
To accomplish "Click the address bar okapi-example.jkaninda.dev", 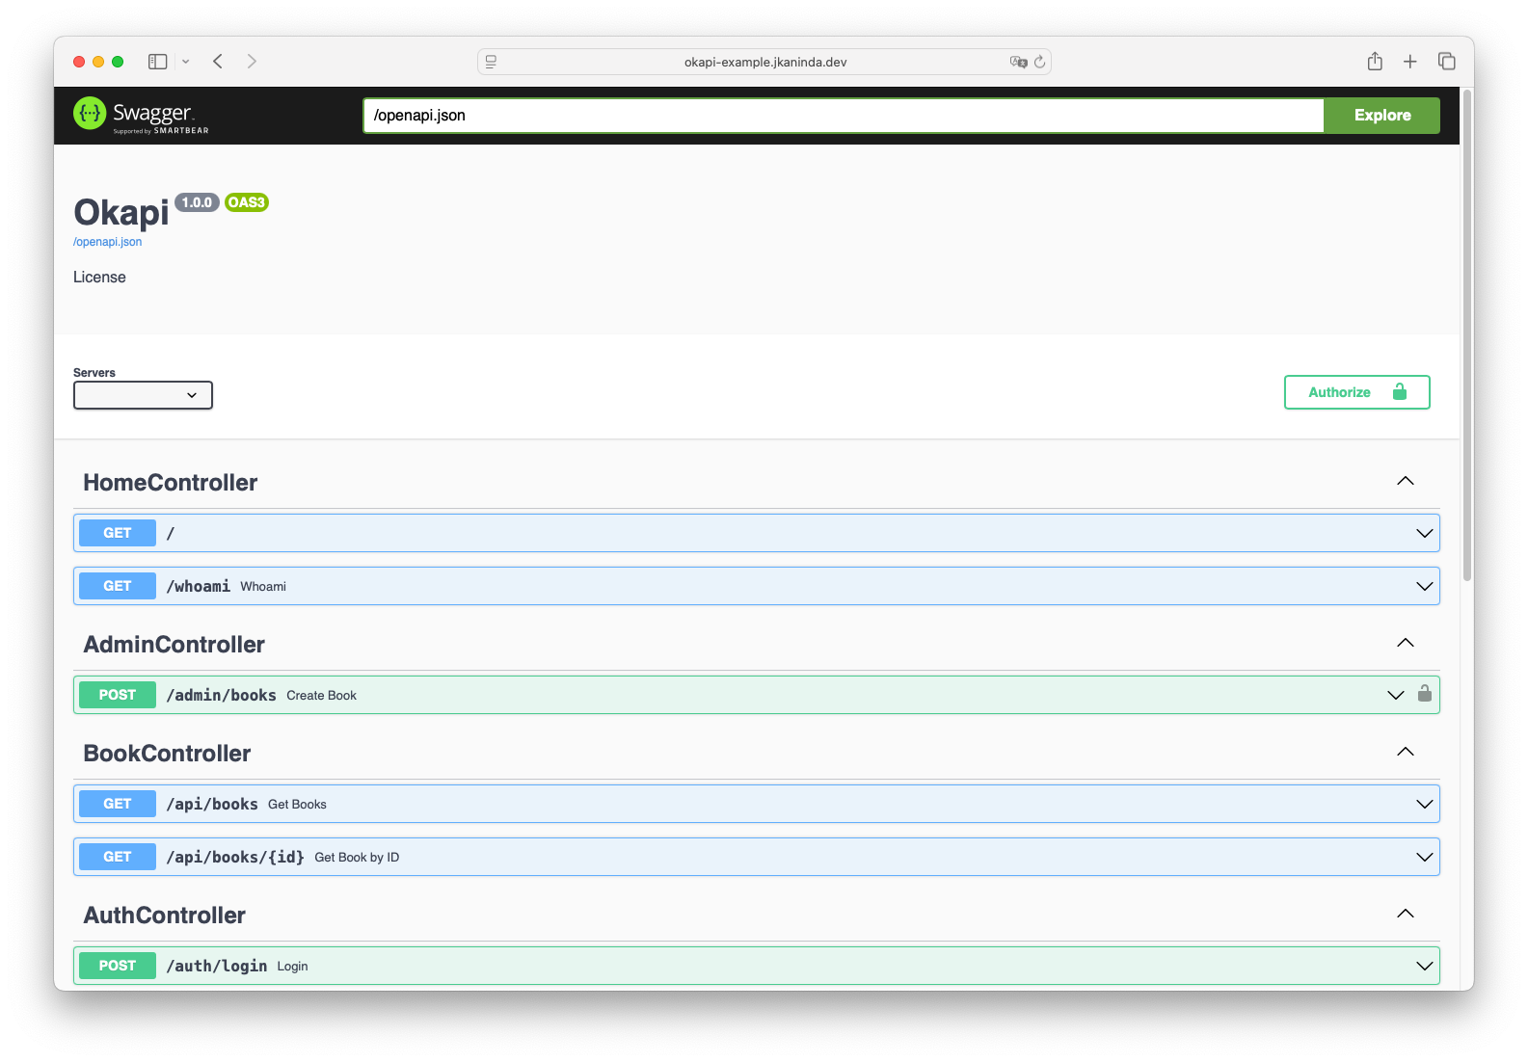I will (764, 62).
